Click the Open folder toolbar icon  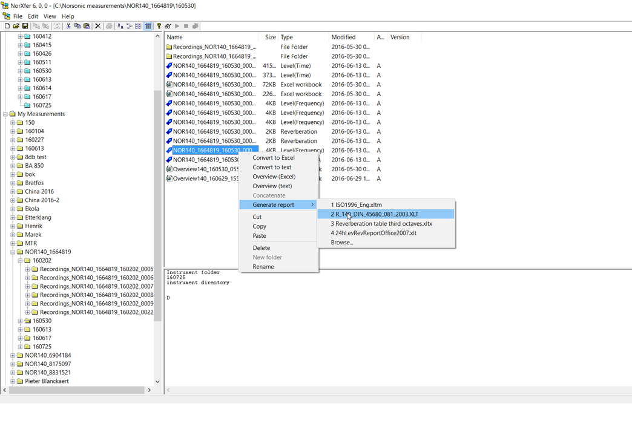tap(16, 26)
